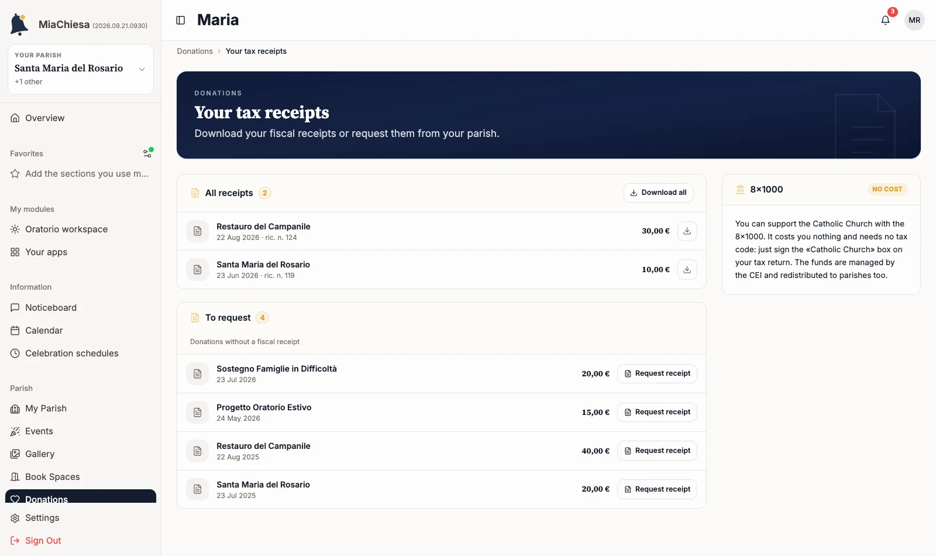Click Sign Out
The height and width of the screenshot is (556, 936).
(x=81, y=541)
